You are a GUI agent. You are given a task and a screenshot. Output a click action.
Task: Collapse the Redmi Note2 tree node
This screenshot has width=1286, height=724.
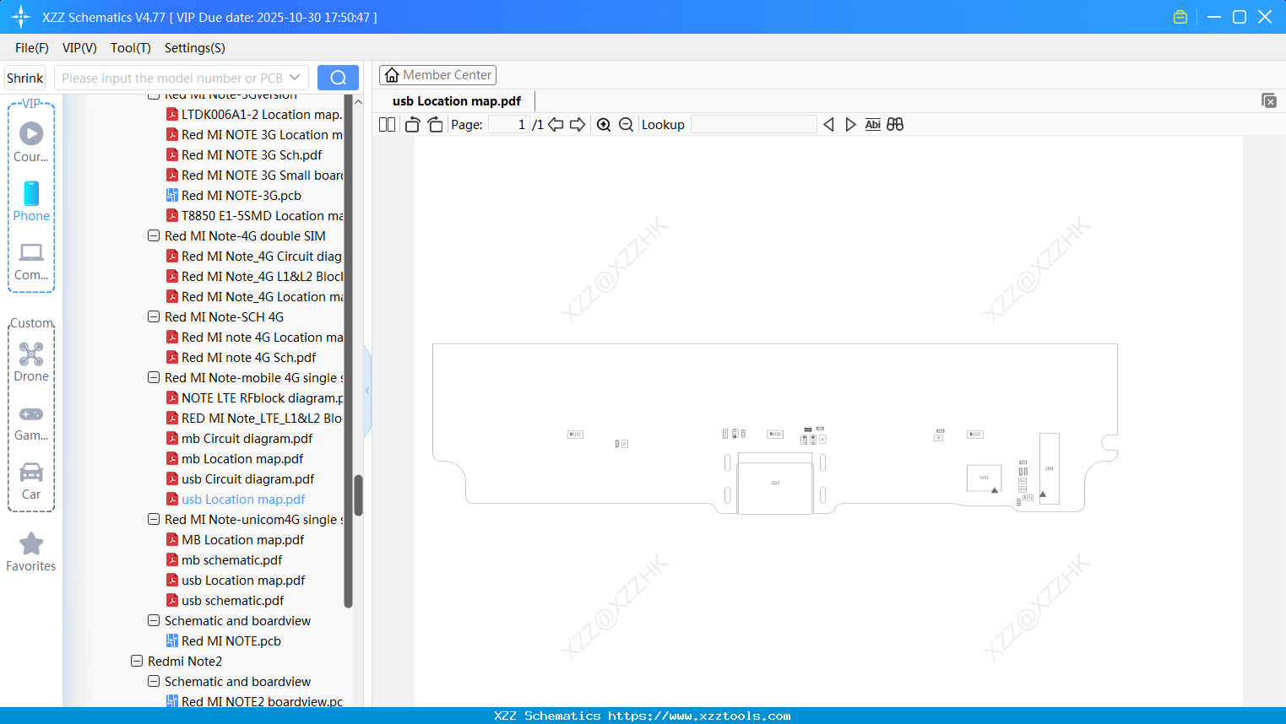coord(137,661)
